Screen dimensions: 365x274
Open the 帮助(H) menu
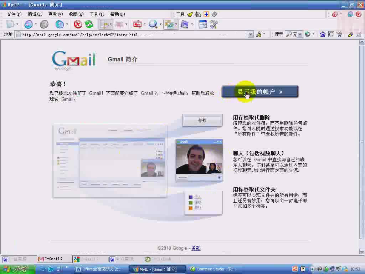(x=118, y=14)
